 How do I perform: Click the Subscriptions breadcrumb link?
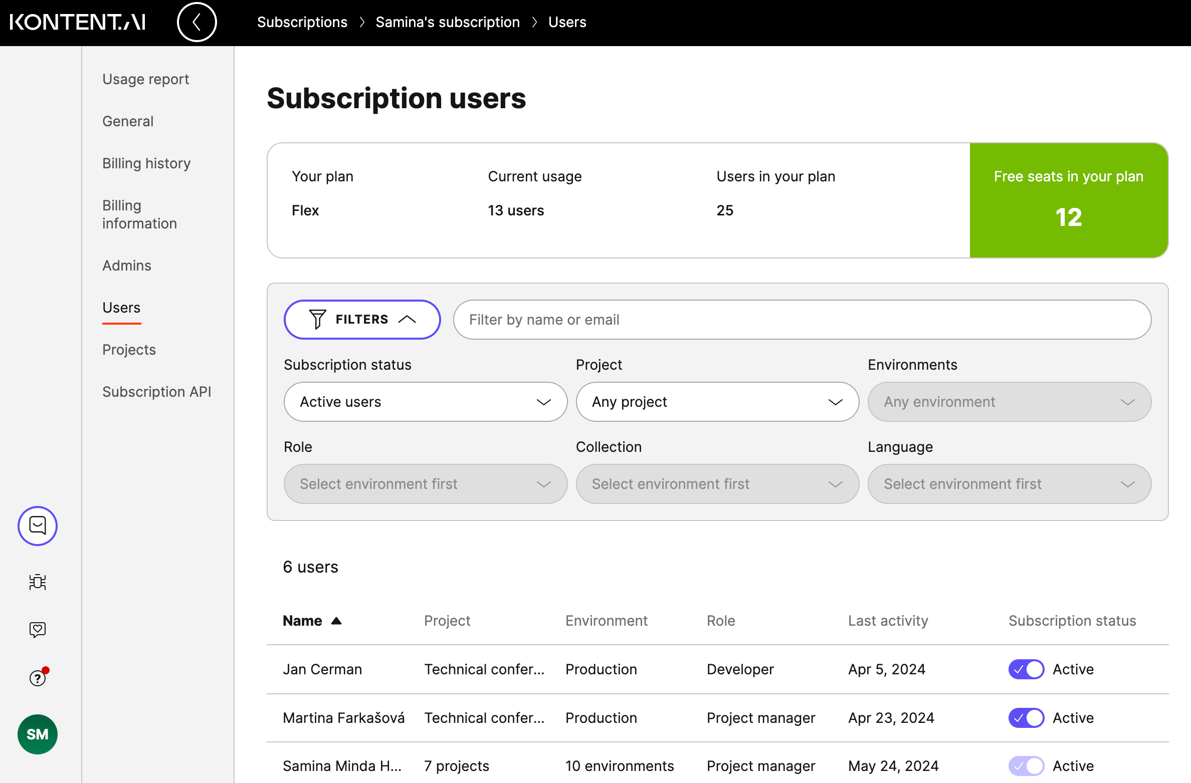tap(302, 22)
